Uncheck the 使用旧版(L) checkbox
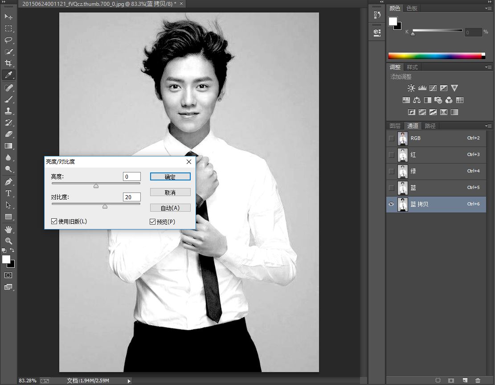 [54, 221]
